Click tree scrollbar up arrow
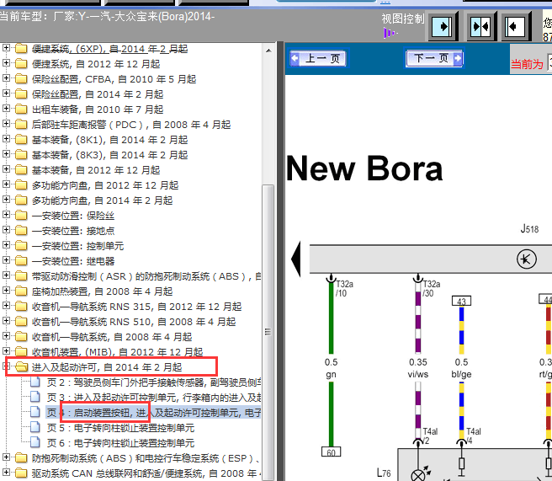552x481 pixels. click(x=268, y=51)
